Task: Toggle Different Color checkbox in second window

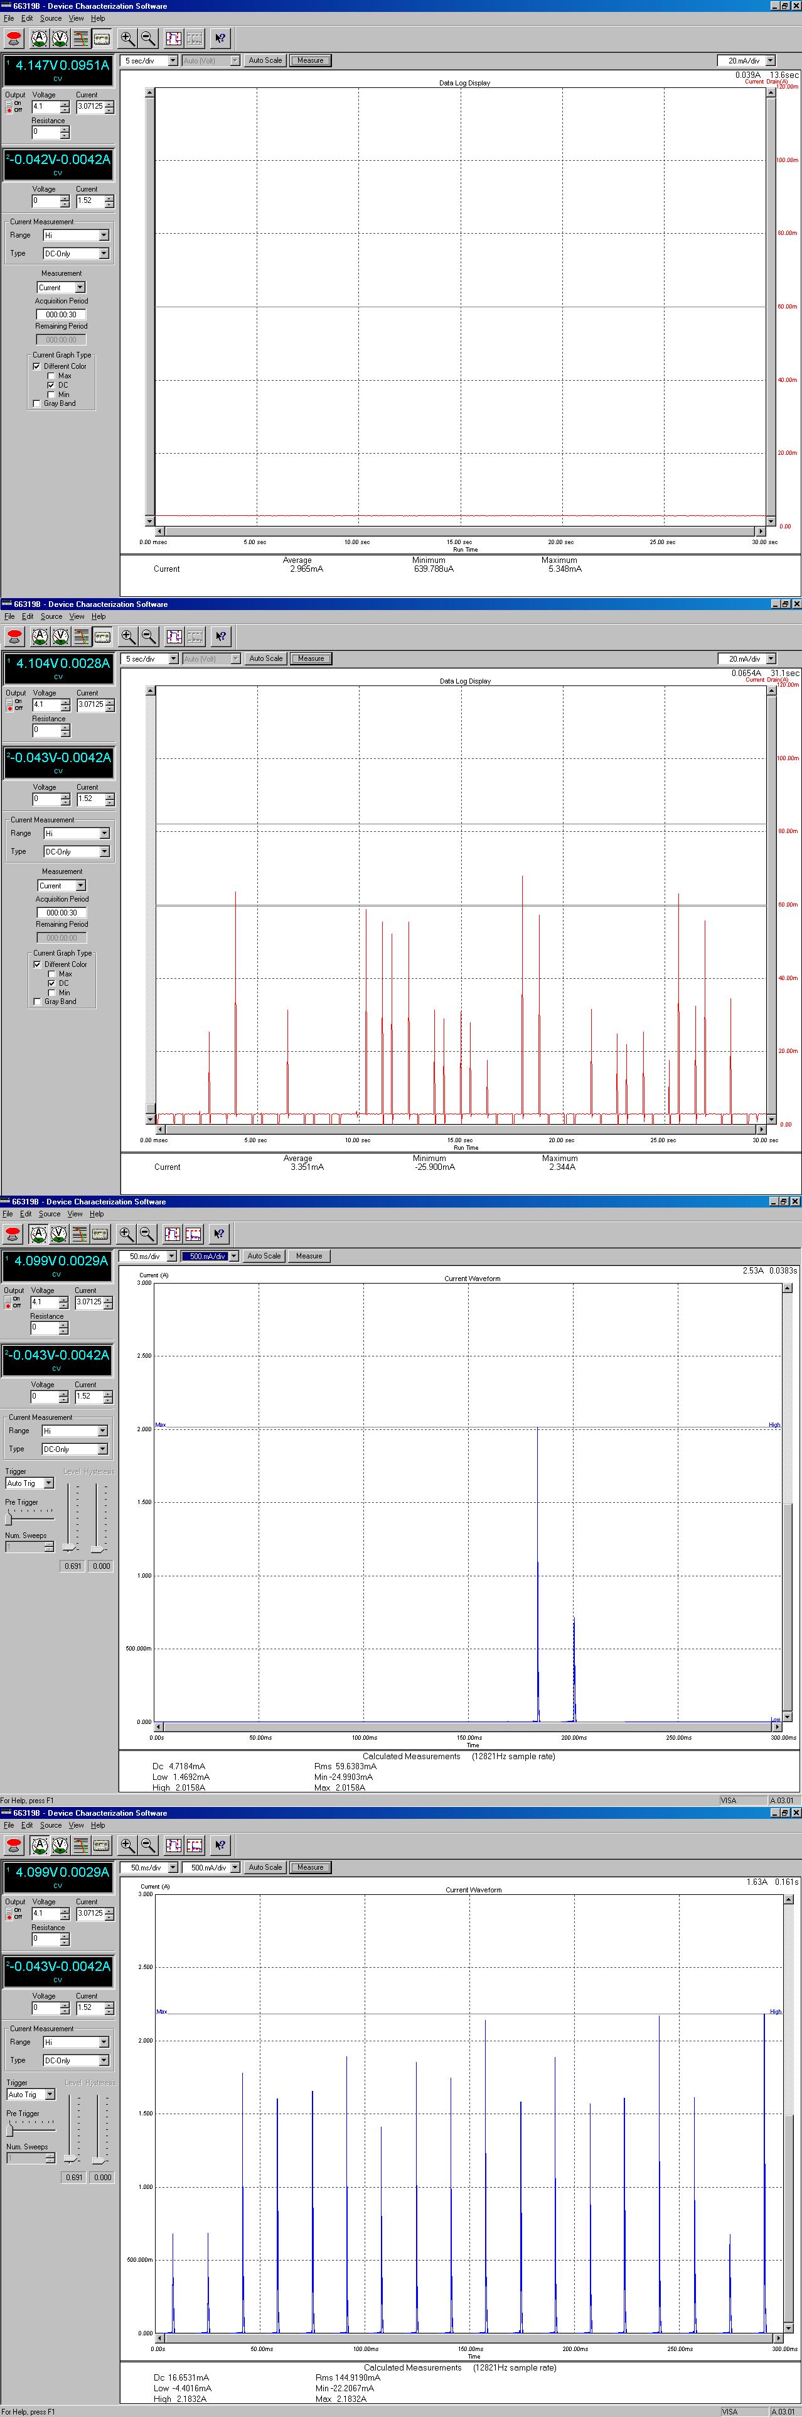Action: click(38, 964)
